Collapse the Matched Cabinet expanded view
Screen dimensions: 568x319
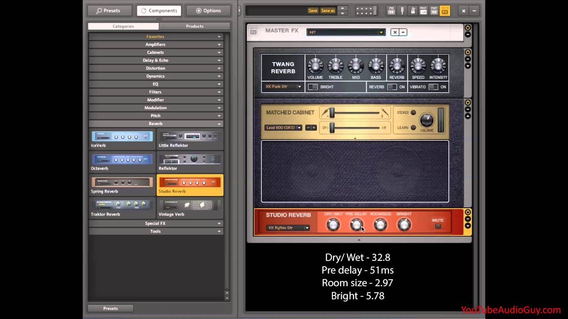[468, 116]
